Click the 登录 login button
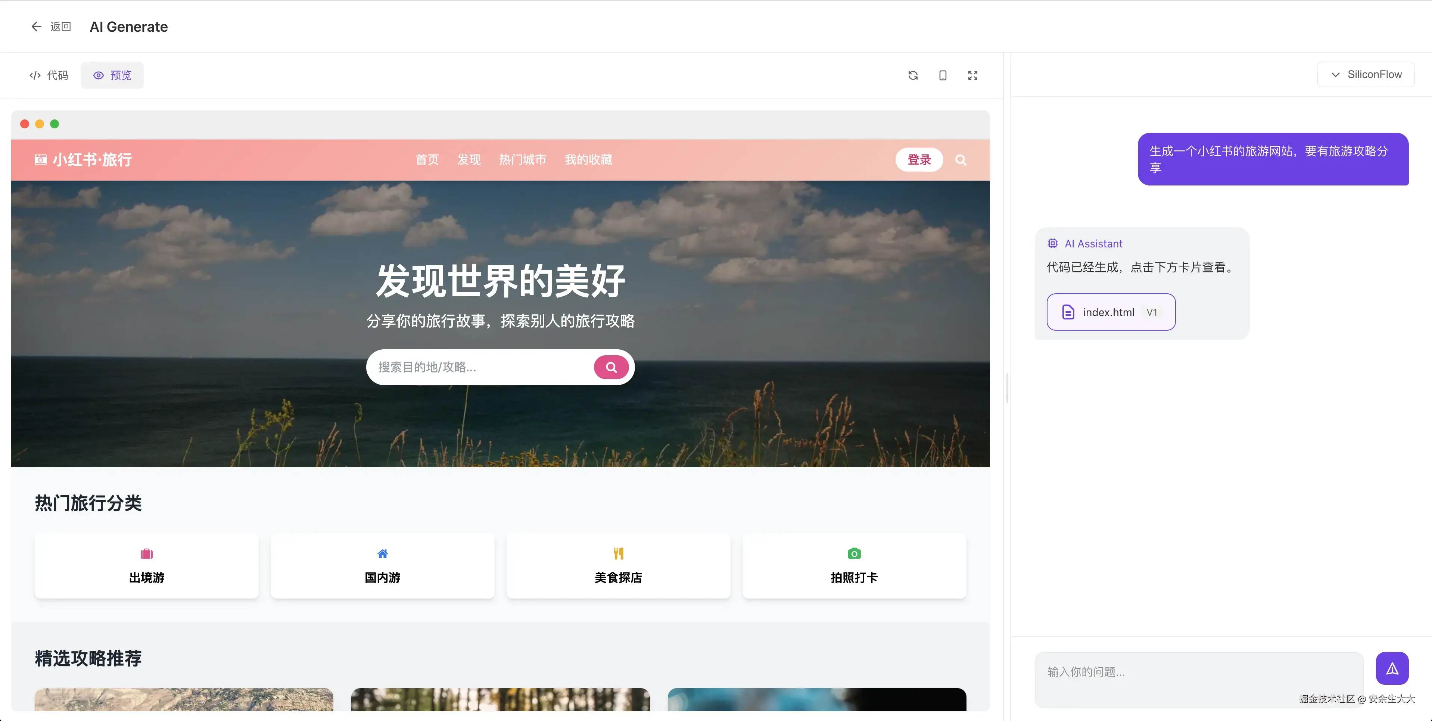Screen dimensions: 1432x721 (x=919, y=160)
